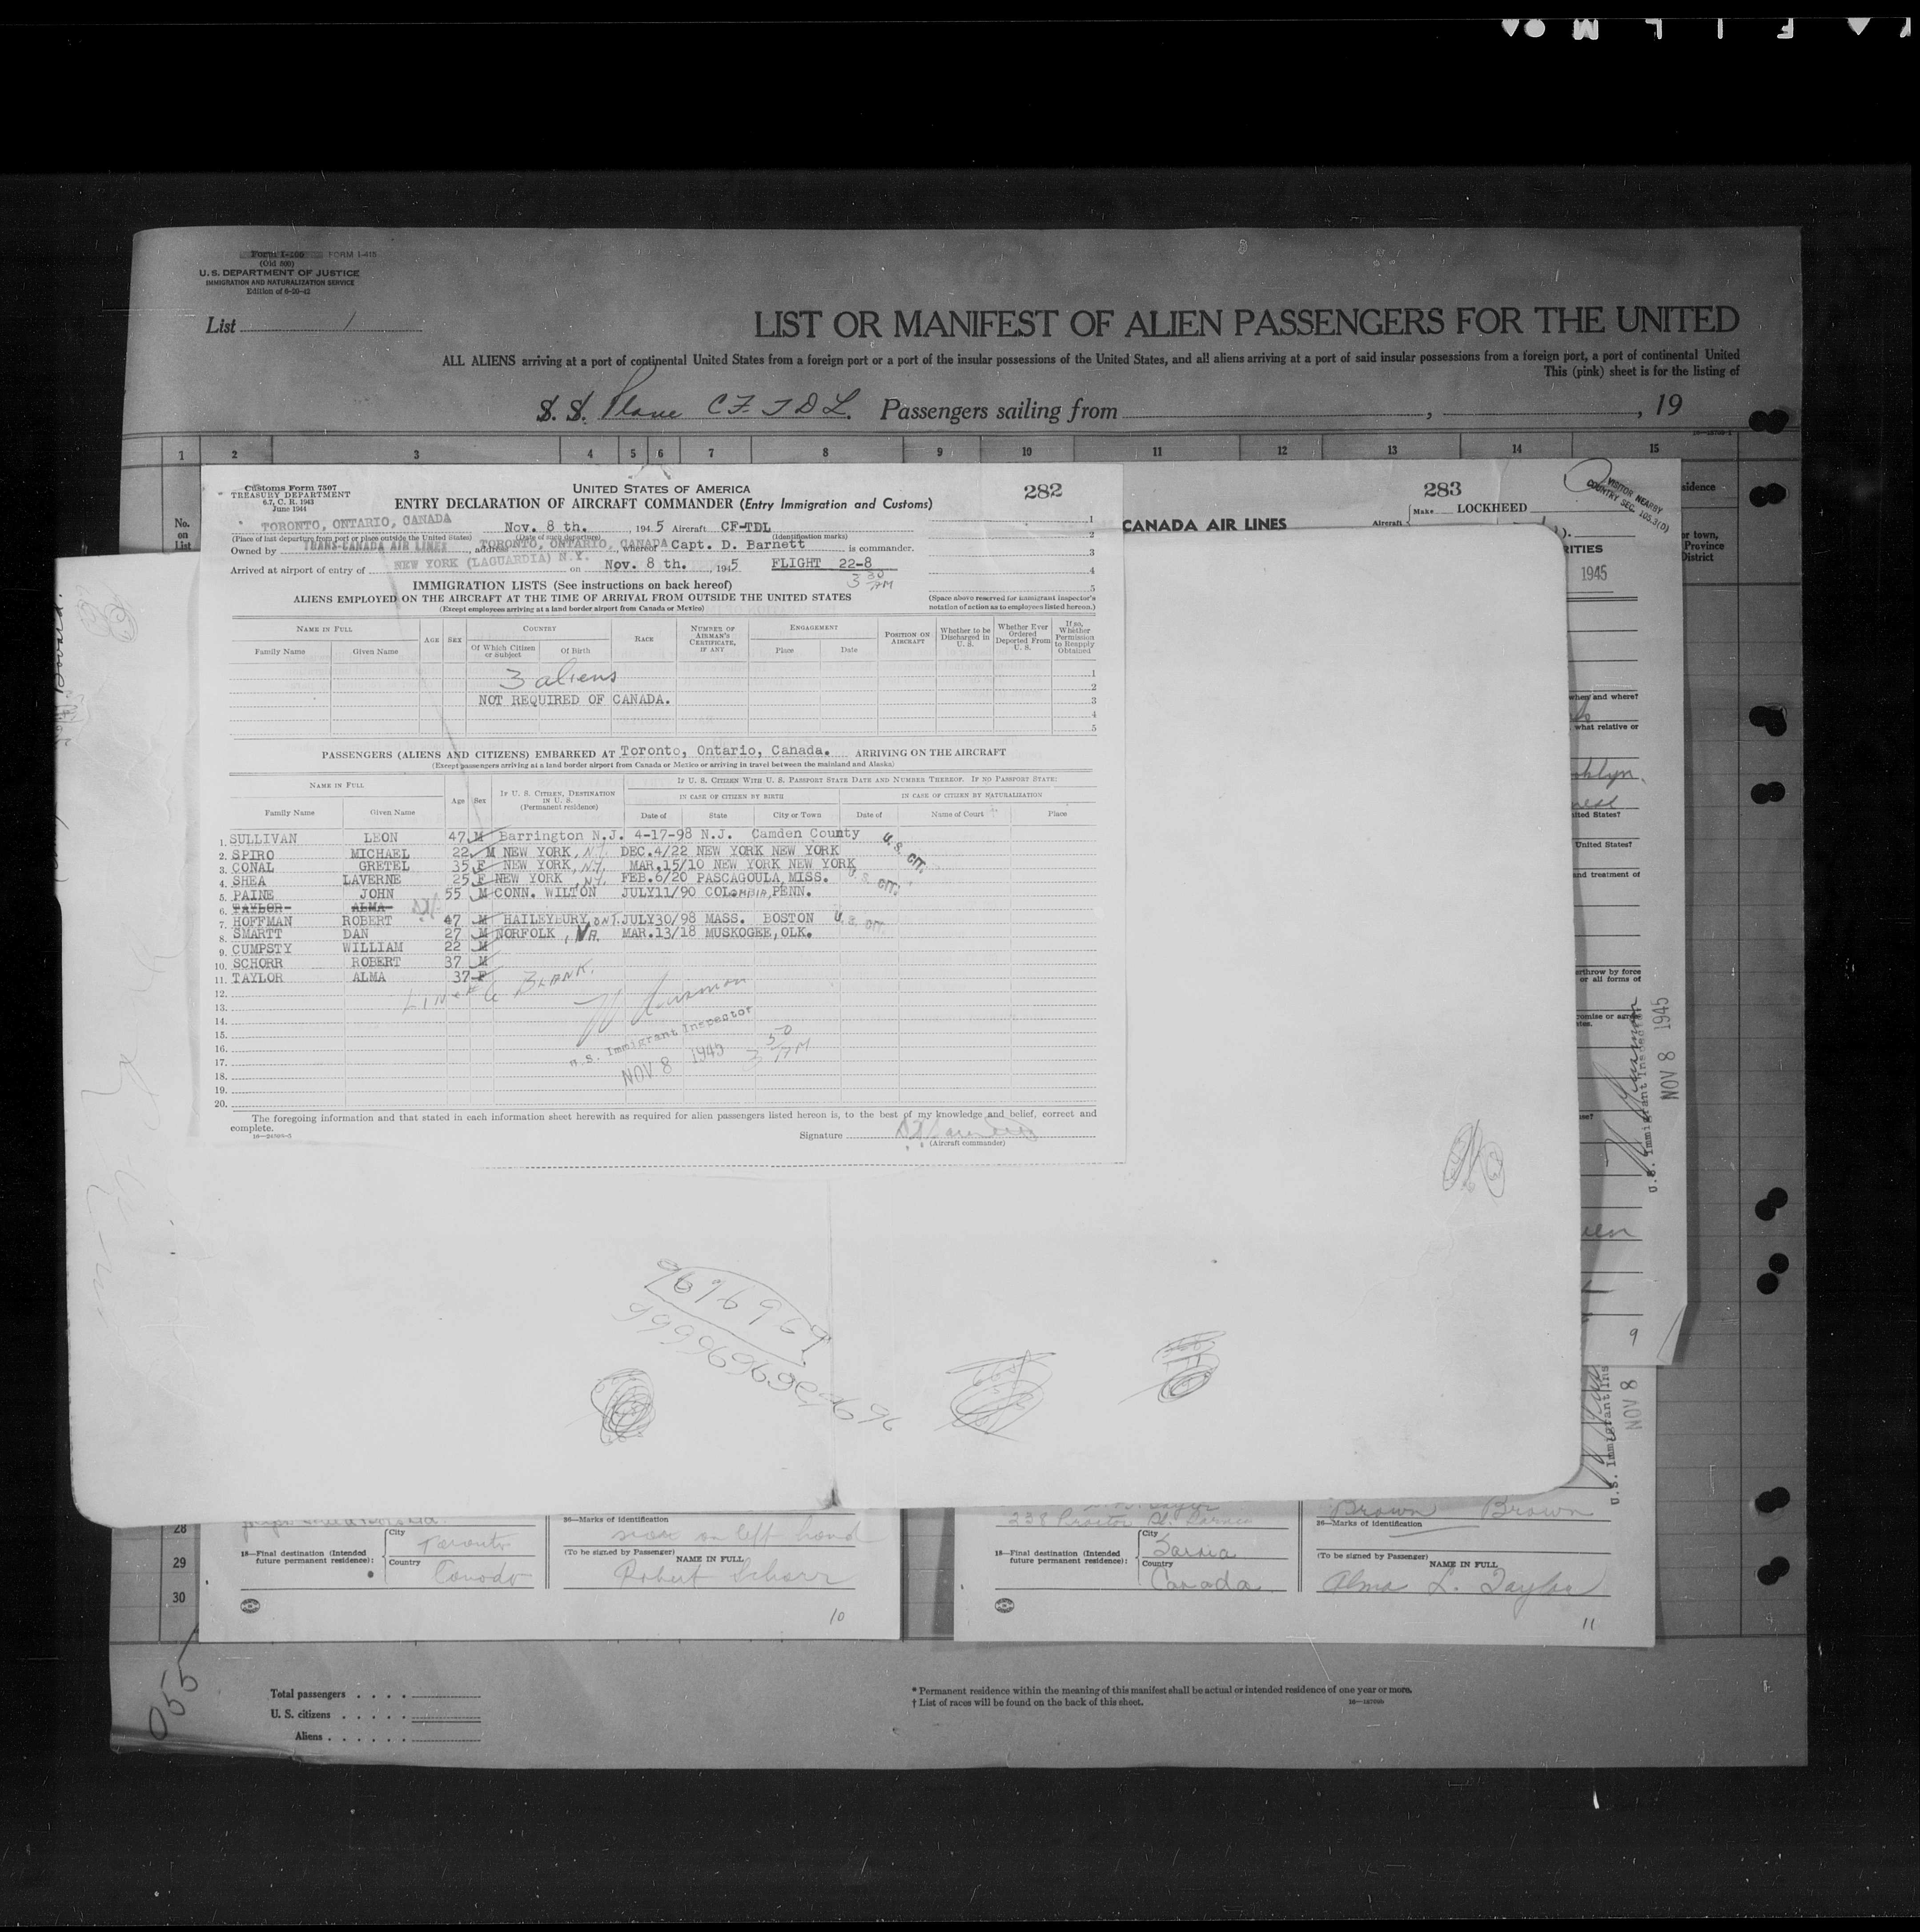Click family name CUMPSTY
This screenshot has height=1932, width=1920.
point(261,949)
